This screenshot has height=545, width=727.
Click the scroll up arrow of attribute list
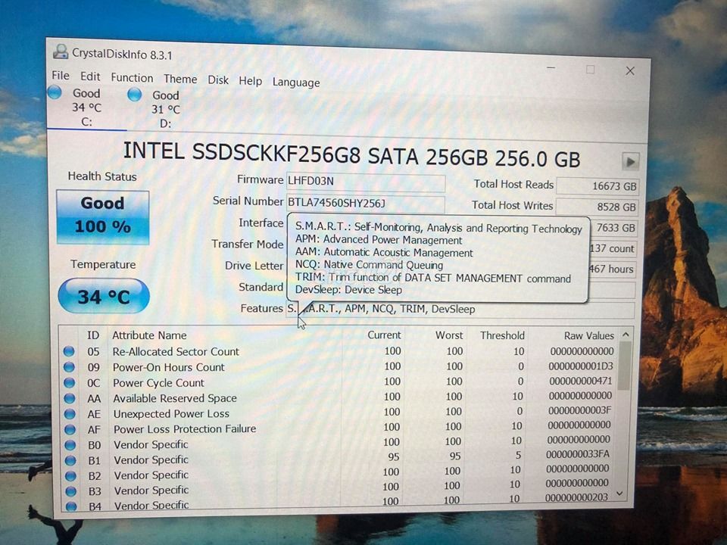626,335
